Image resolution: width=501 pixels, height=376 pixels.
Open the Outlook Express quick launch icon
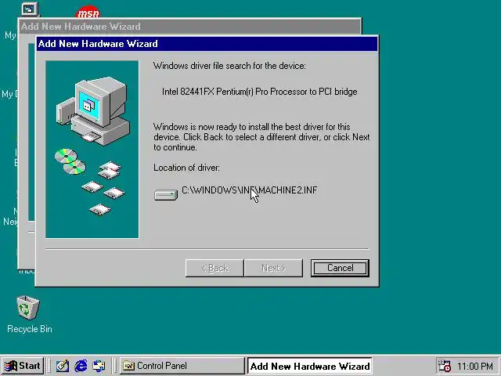click(99, 366)
